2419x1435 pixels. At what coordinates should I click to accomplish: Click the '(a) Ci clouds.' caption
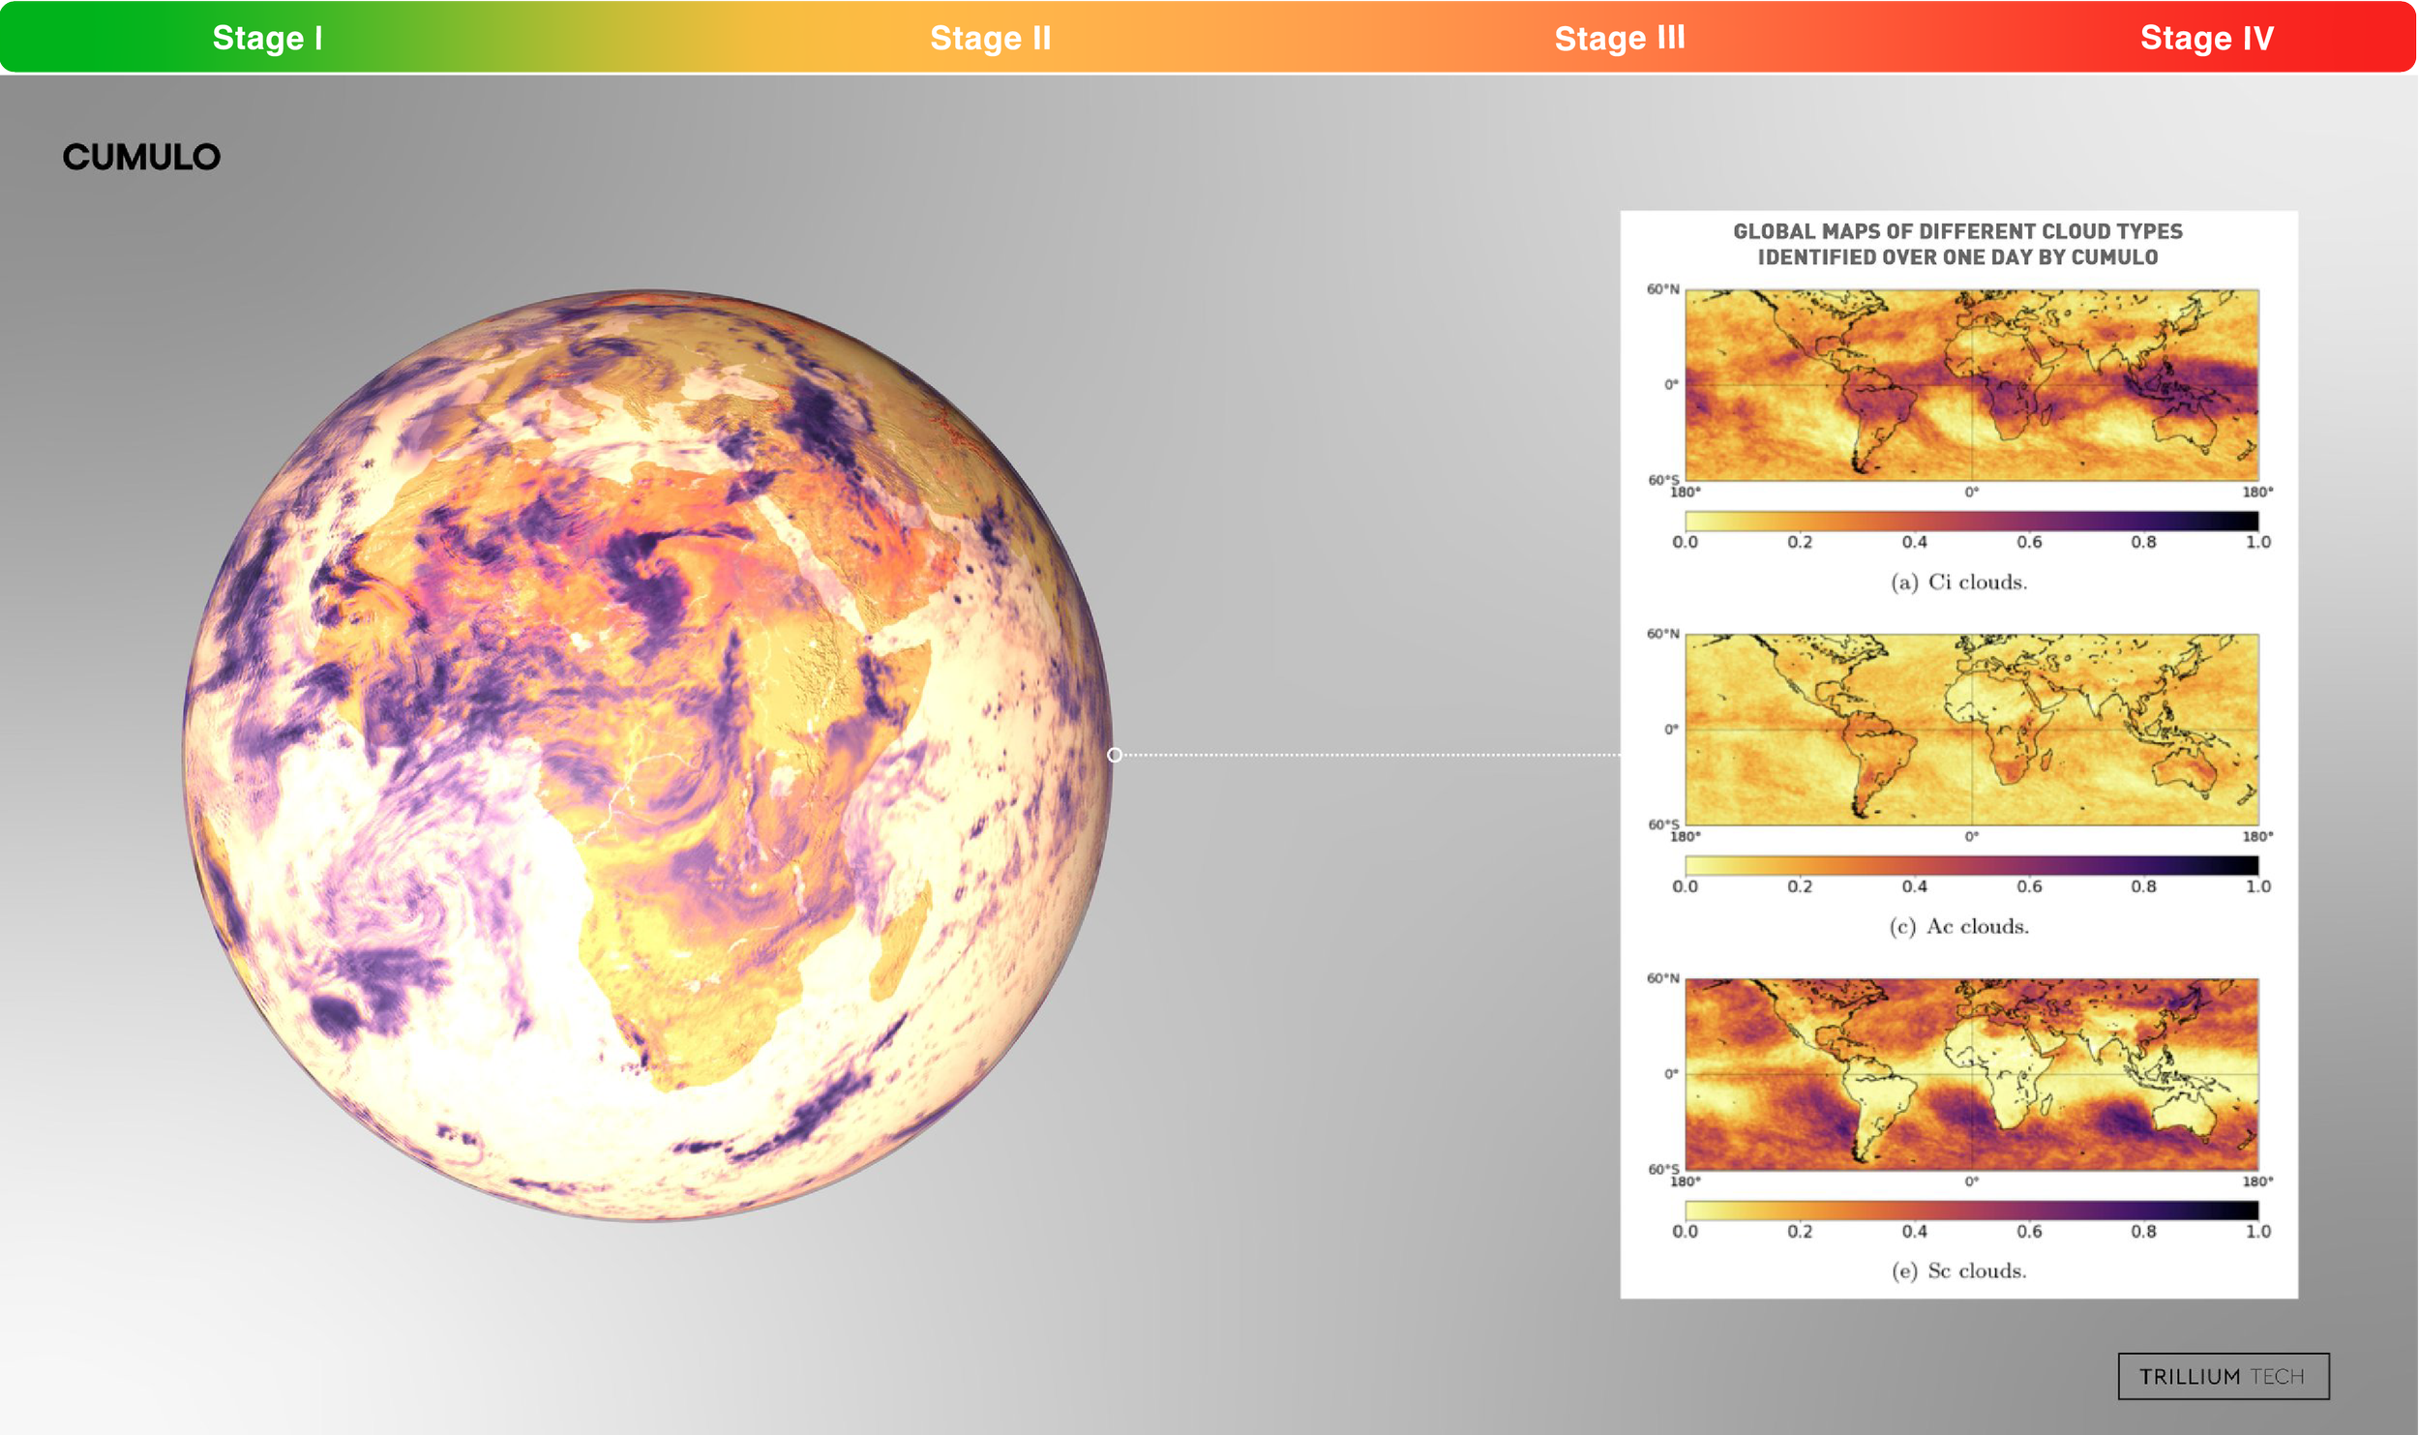(1958, 582)
